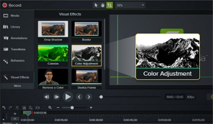The height and width of the screenshot is (124, 213).
Task: Click the timeline zoom slider handle
Action: (72, 108)
